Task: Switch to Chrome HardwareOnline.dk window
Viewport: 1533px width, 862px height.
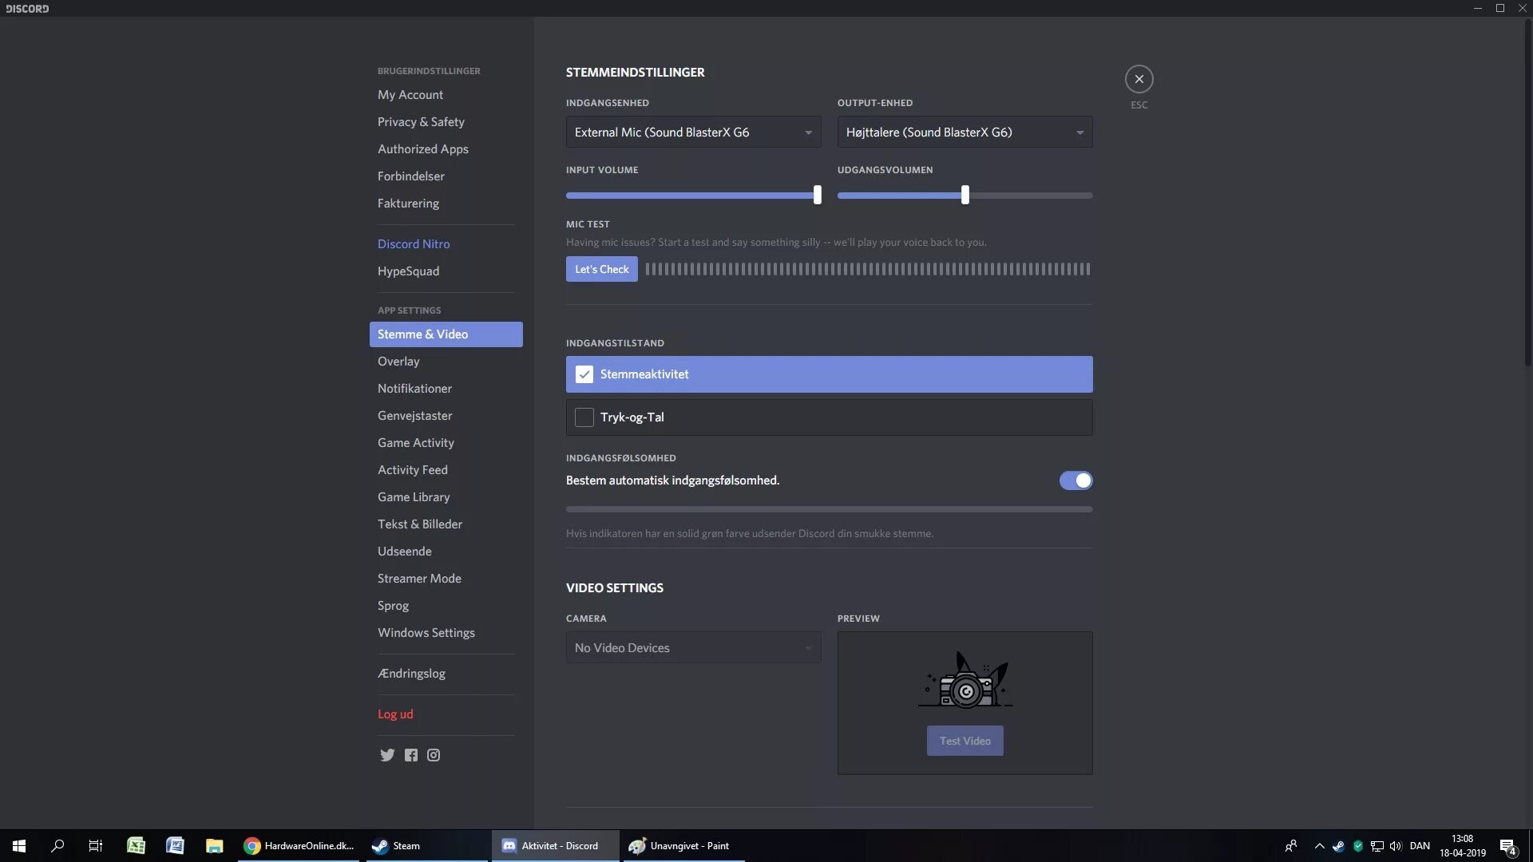Action: click(x=299, y=846)
